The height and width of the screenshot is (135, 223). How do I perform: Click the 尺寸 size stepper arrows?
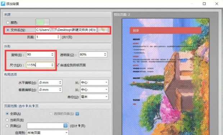tap(53, 65)
